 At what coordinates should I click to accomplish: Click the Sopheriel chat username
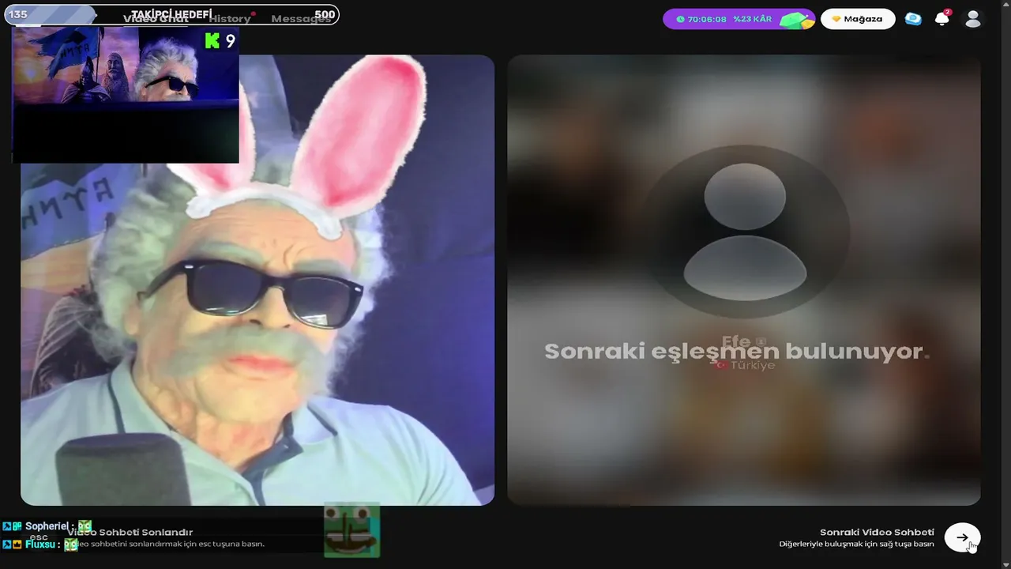(47, 526)
